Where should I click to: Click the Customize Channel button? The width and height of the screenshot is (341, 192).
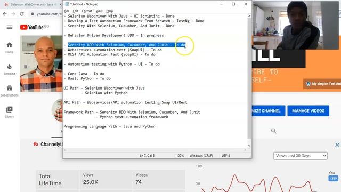click(x=269, y=111)
